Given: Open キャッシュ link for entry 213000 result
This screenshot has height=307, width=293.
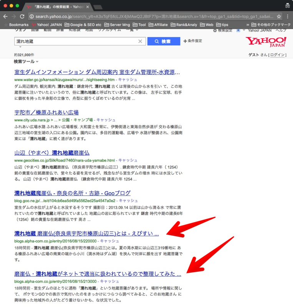Looking at the screenshot, I should 109,281.
